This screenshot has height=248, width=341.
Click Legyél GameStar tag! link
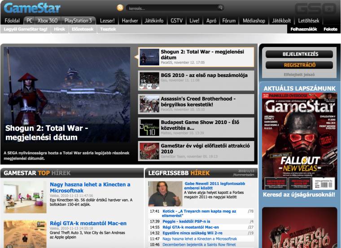[26, 29]
